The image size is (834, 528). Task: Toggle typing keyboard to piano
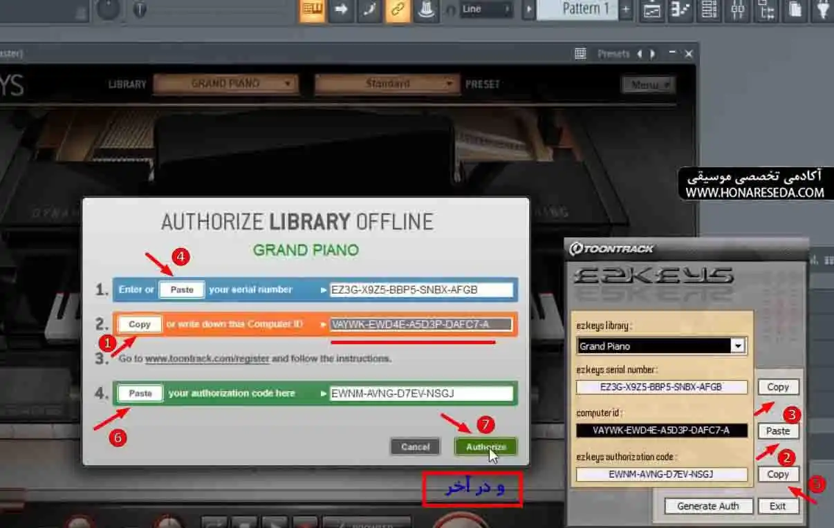pyautogui.click(x=313, y=10)
